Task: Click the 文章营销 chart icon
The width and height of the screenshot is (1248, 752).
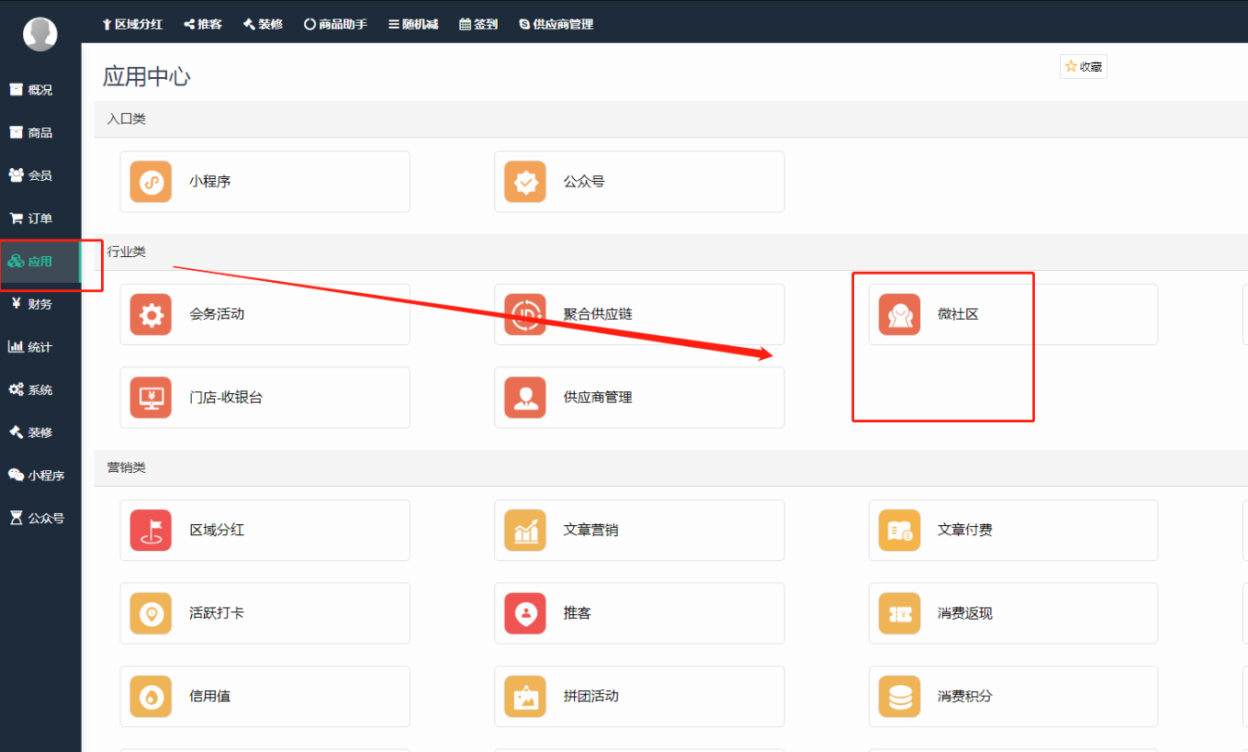Action: tap(524, 531)
